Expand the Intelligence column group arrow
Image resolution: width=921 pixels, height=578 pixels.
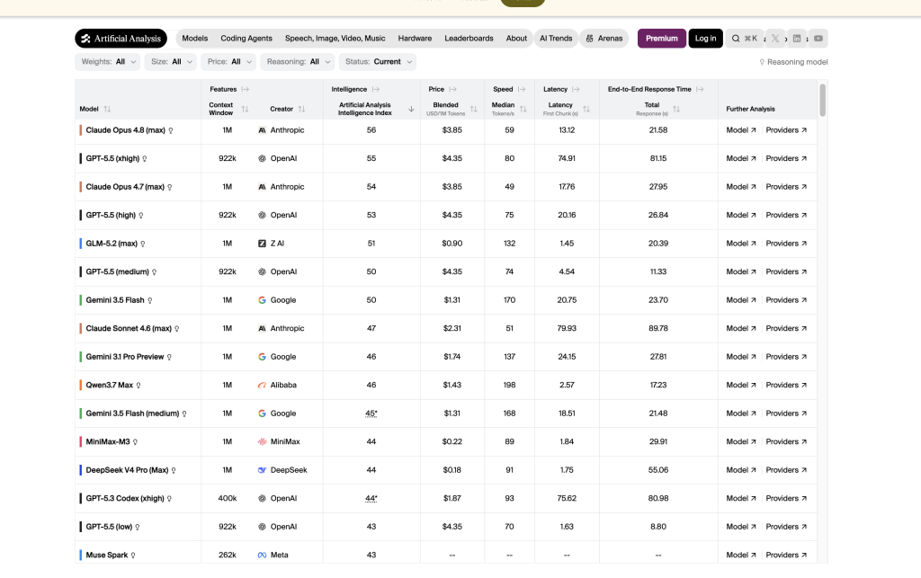tap(376, 90)
